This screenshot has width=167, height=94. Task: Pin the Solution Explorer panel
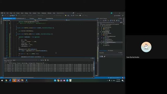point(120,19)
